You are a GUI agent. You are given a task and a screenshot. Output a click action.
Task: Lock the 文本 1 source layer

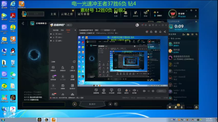[x=53, y=37]
